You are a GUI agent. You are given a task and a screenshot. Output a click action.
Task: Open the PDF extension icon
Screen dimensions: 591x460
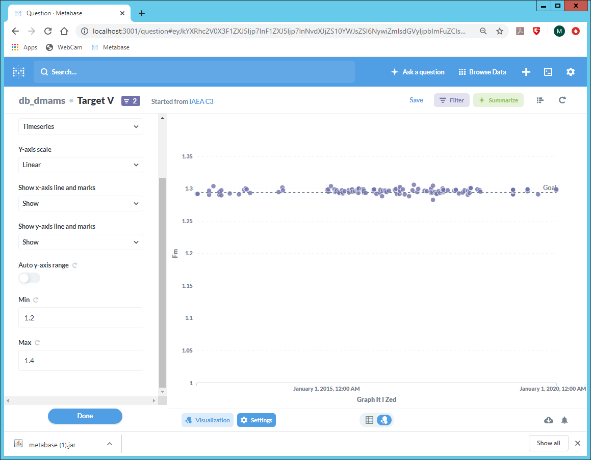tap(520, 31)
